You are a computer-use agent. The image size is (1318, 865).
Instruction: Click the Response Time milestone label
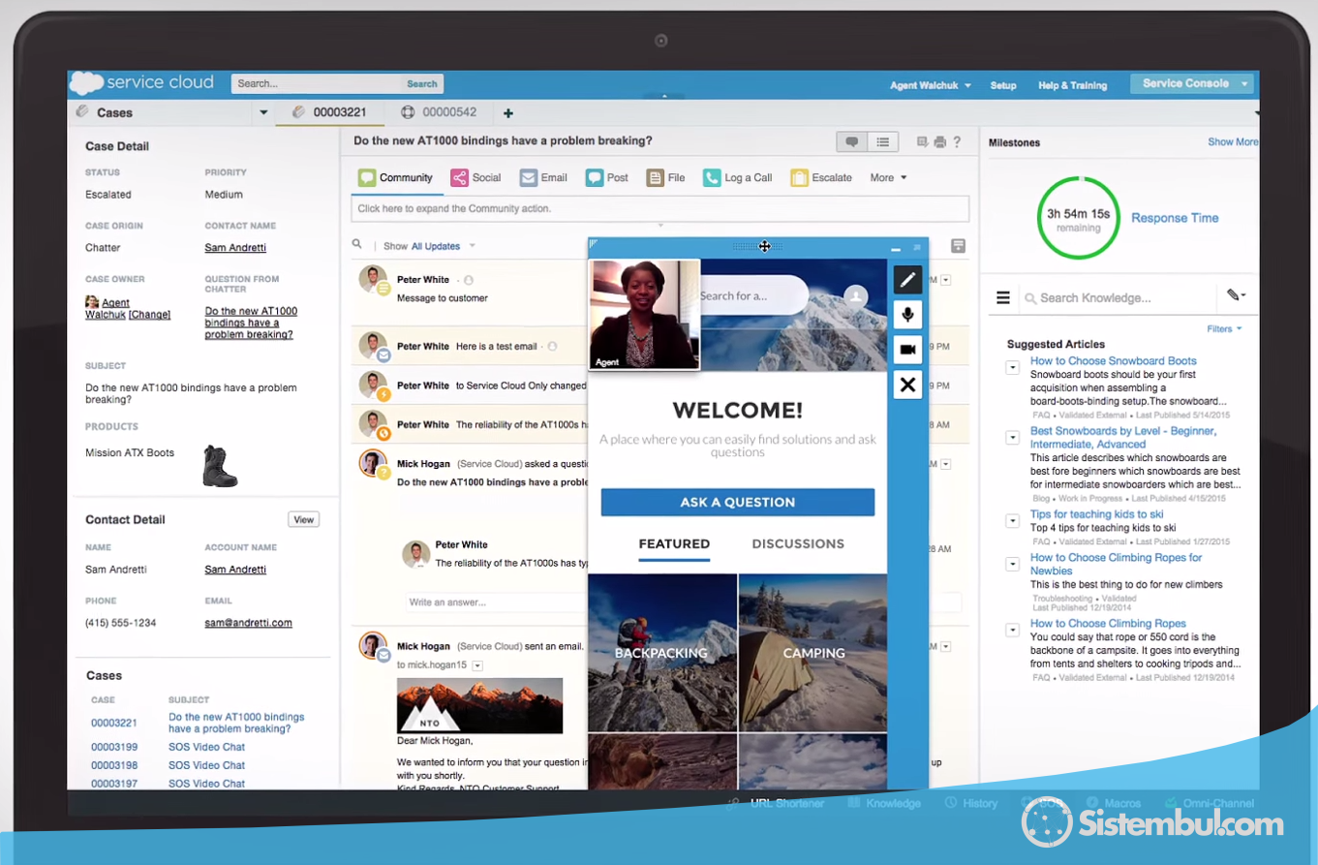(1175, 218)
